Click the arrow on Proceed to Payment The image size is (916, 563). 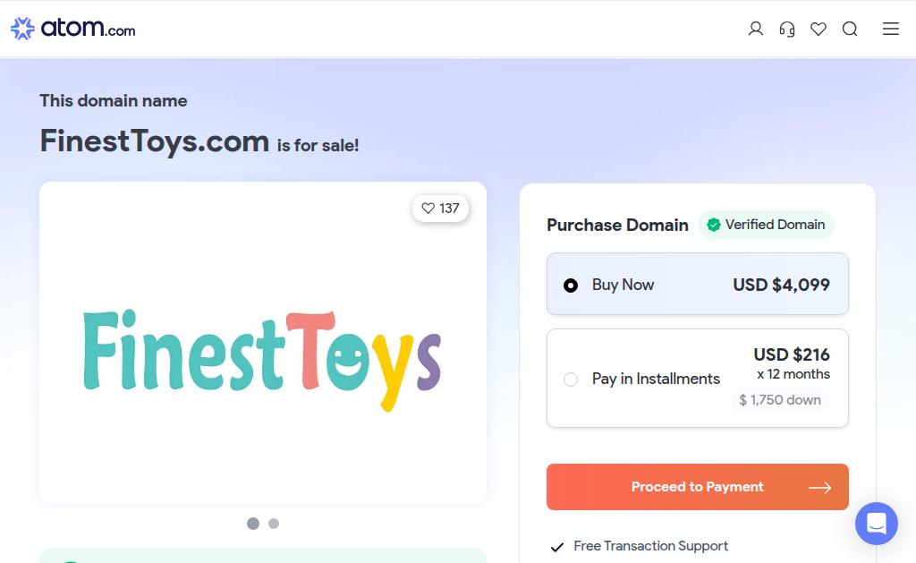819,488
